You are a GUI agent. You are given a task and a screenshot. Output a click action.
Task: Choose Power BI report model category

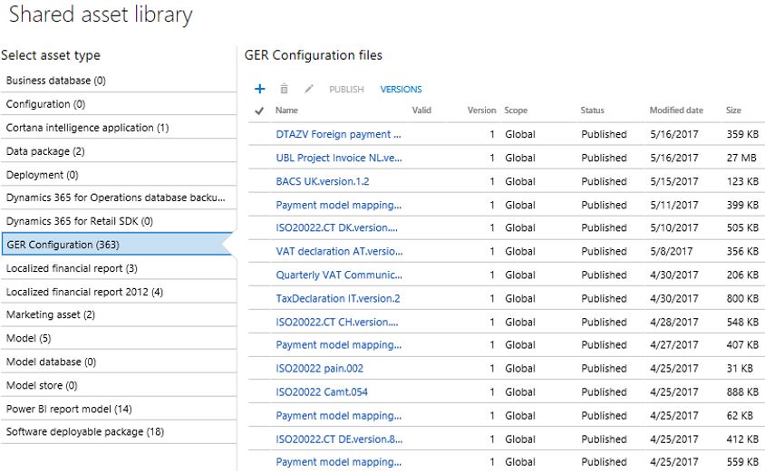click(x=69, y=409)
